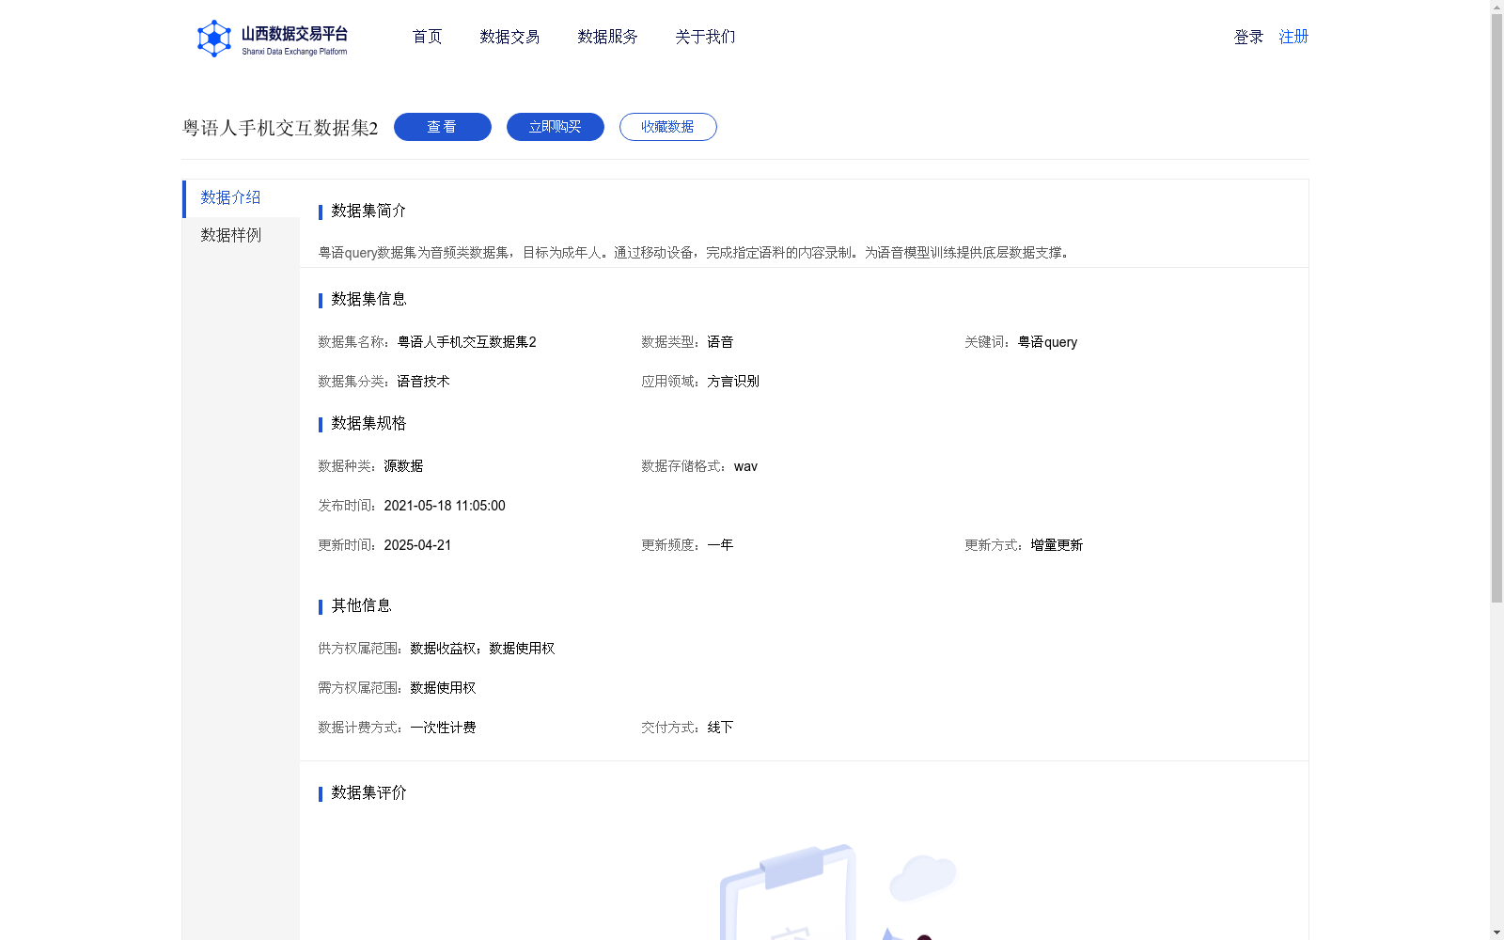This screenshot has width=1504, height=940.
Task: Switch to the 数据介绍 side tab
Action: (x=241, y=198)
